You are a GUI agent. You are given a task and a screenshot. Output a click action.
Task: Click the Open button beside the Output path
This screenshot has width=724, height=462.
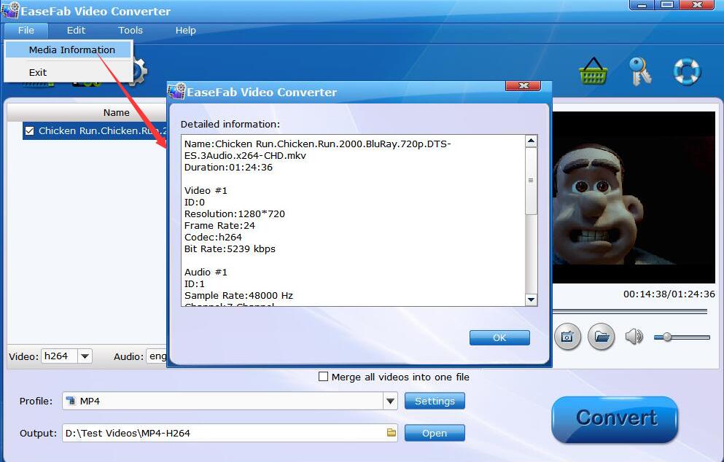435,434
